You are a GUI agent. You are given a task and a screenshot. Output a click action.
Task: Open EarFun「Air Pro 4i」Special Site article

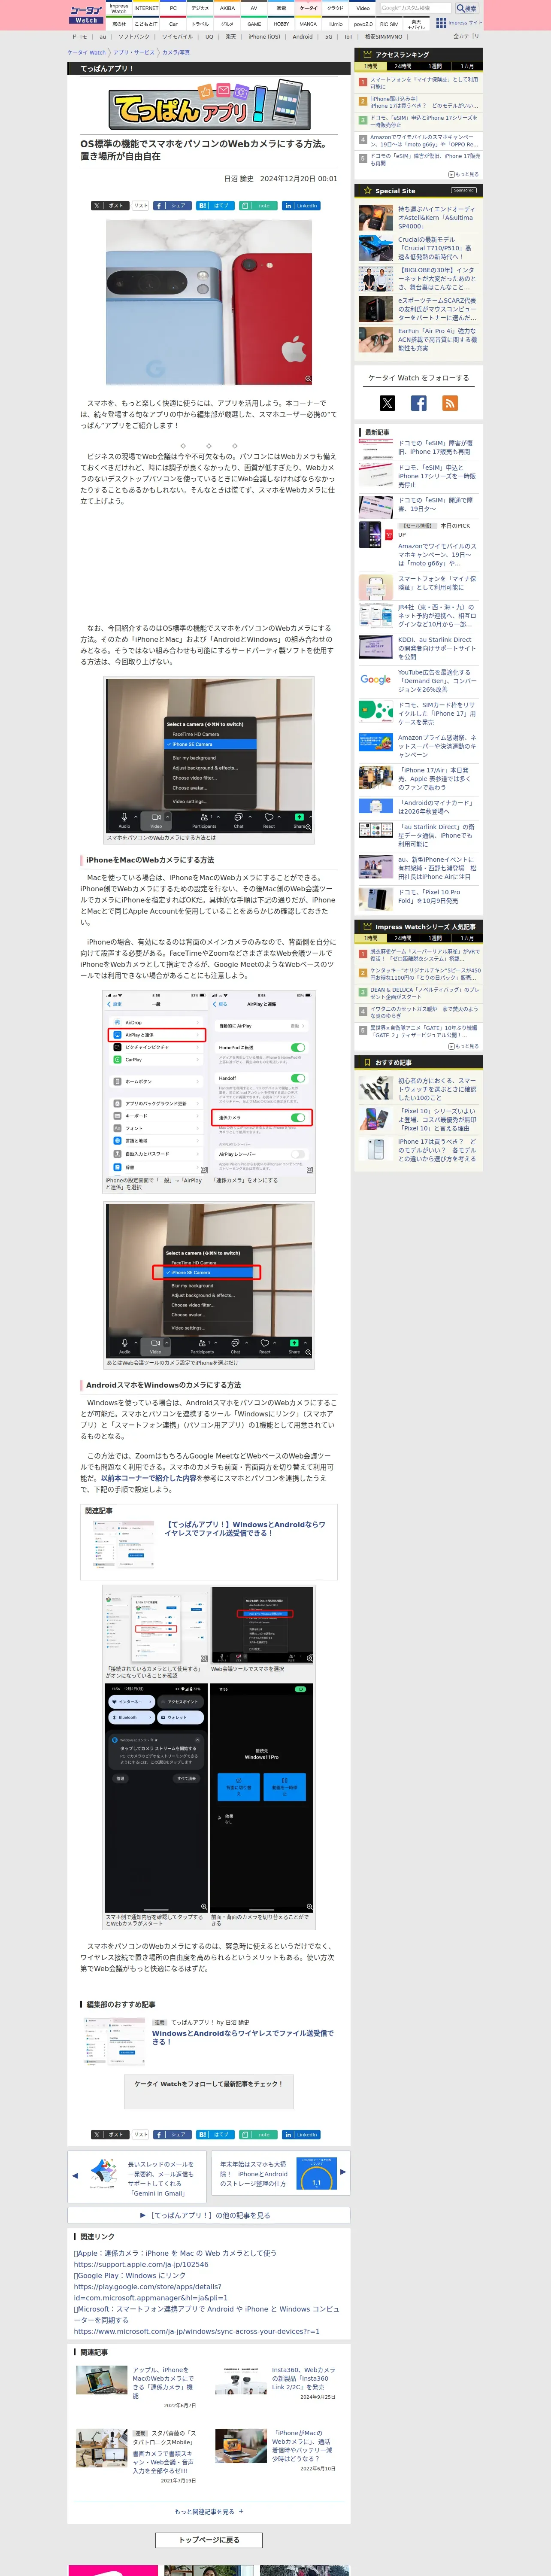[x=437, y=339]
